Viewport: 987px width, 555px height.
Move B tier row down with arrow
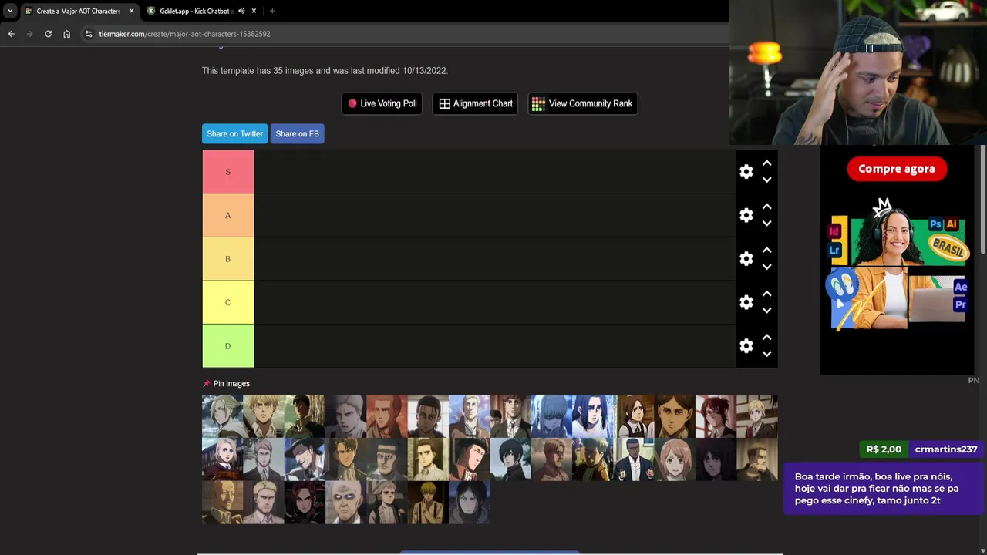pos(766,267)
